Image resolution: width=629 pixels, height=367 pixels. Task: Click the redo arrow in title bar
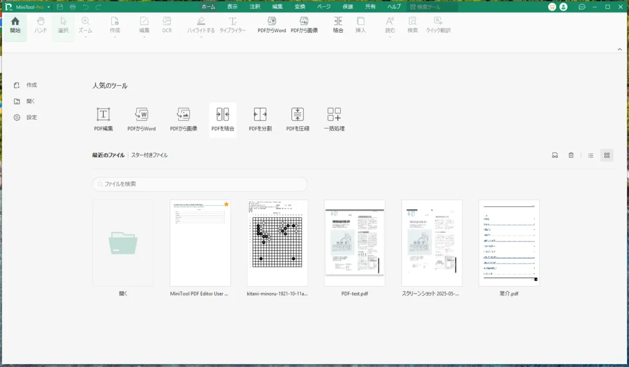coord(99,7)
